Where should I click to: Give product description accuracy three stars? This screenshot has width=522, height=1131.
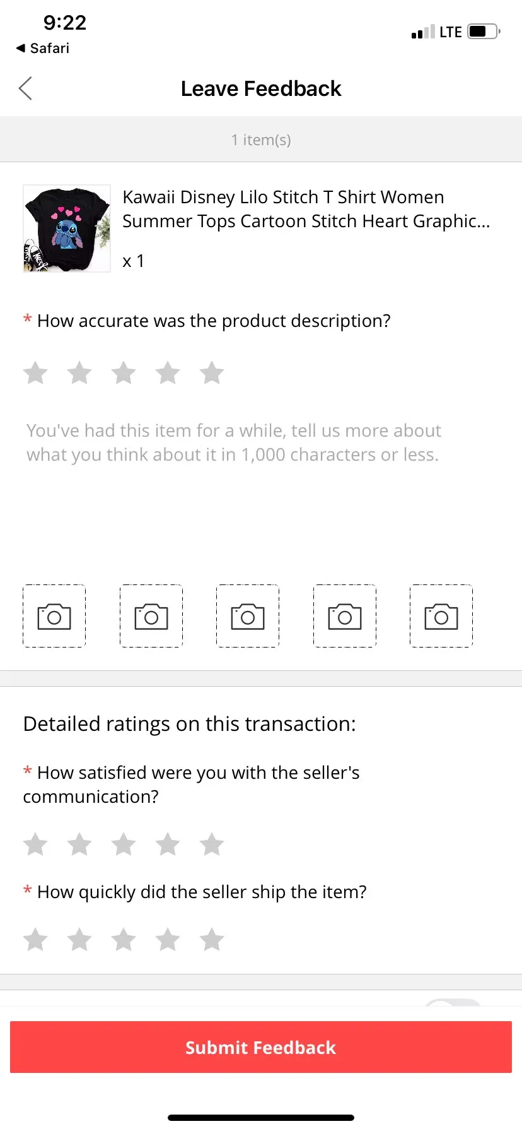(x=124, y=373)
